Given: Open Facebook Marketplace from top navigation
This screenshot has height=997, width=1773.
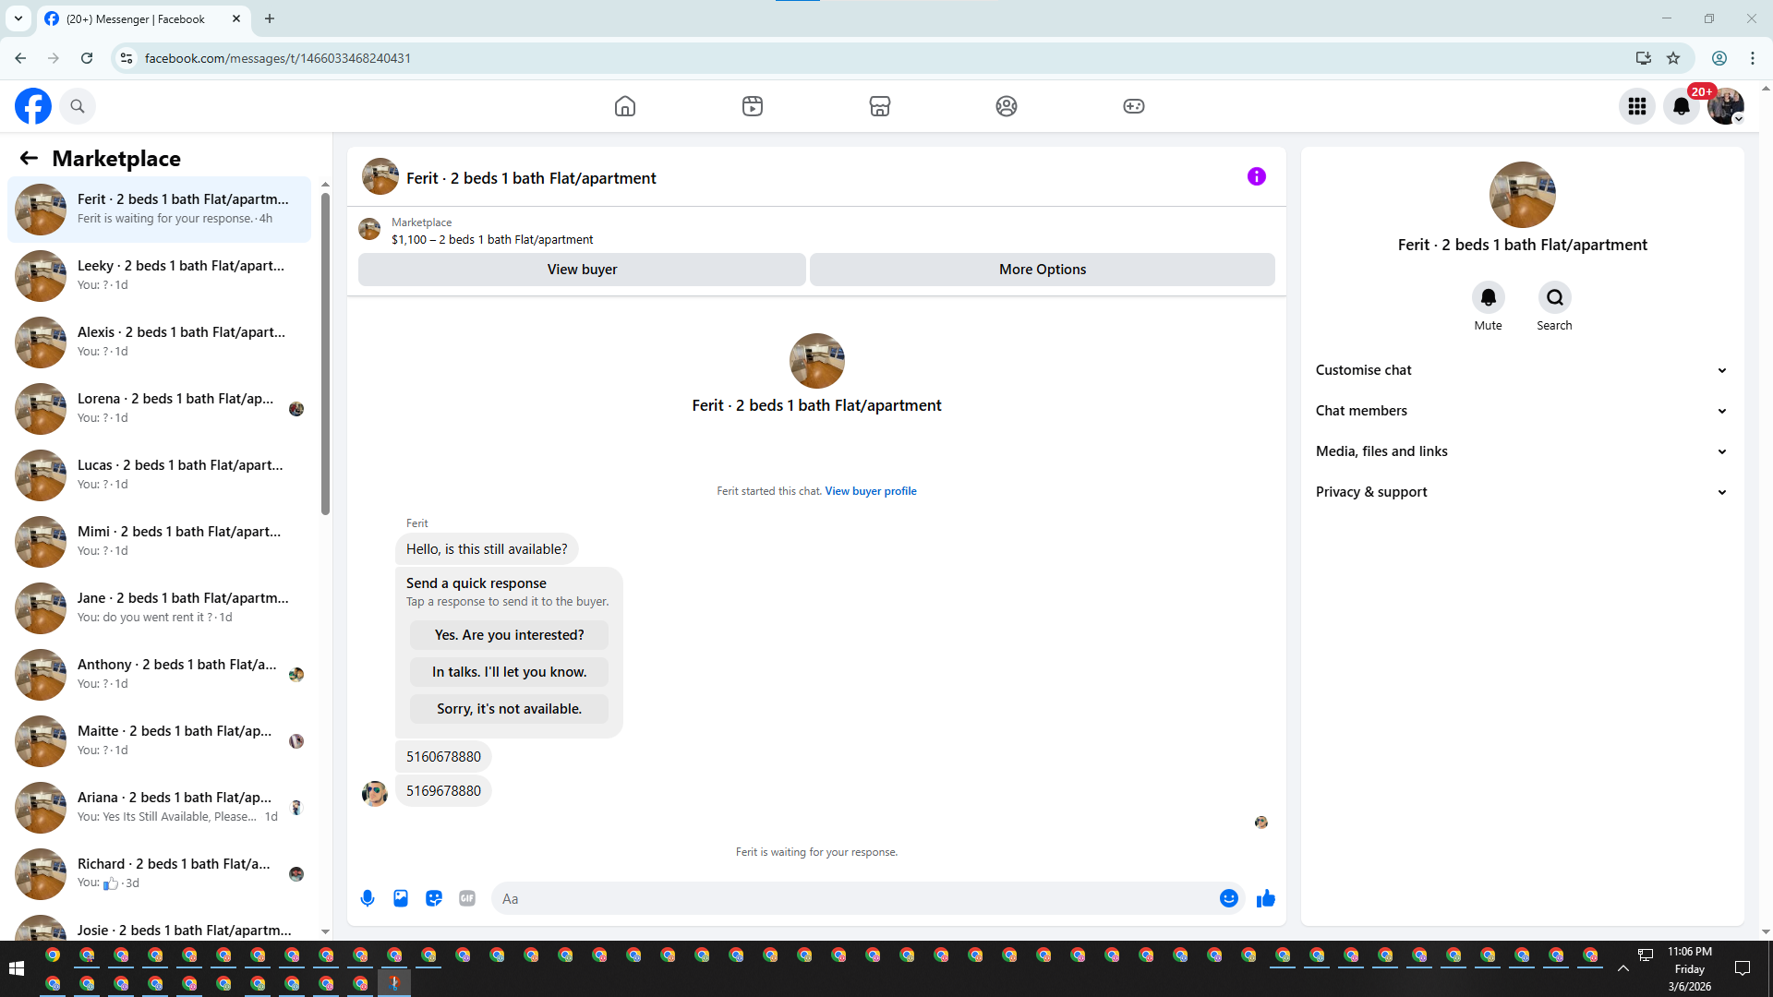Looking at the screenshot, I should (879, 106).
